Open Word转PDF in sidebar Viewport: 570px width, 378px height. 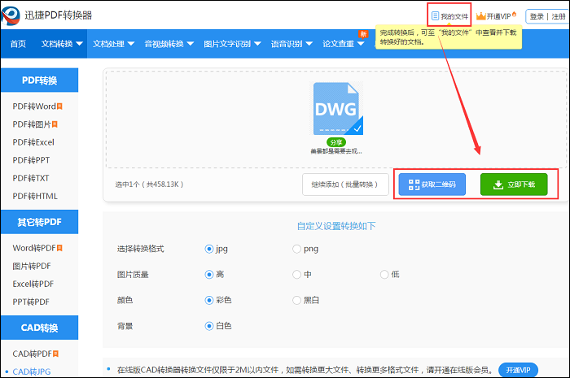click(x=34, y=248)
